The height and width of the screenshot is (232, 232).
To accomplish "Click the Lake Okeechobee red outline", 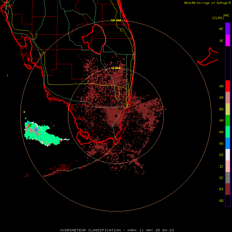I will click(x=94, y=39).
